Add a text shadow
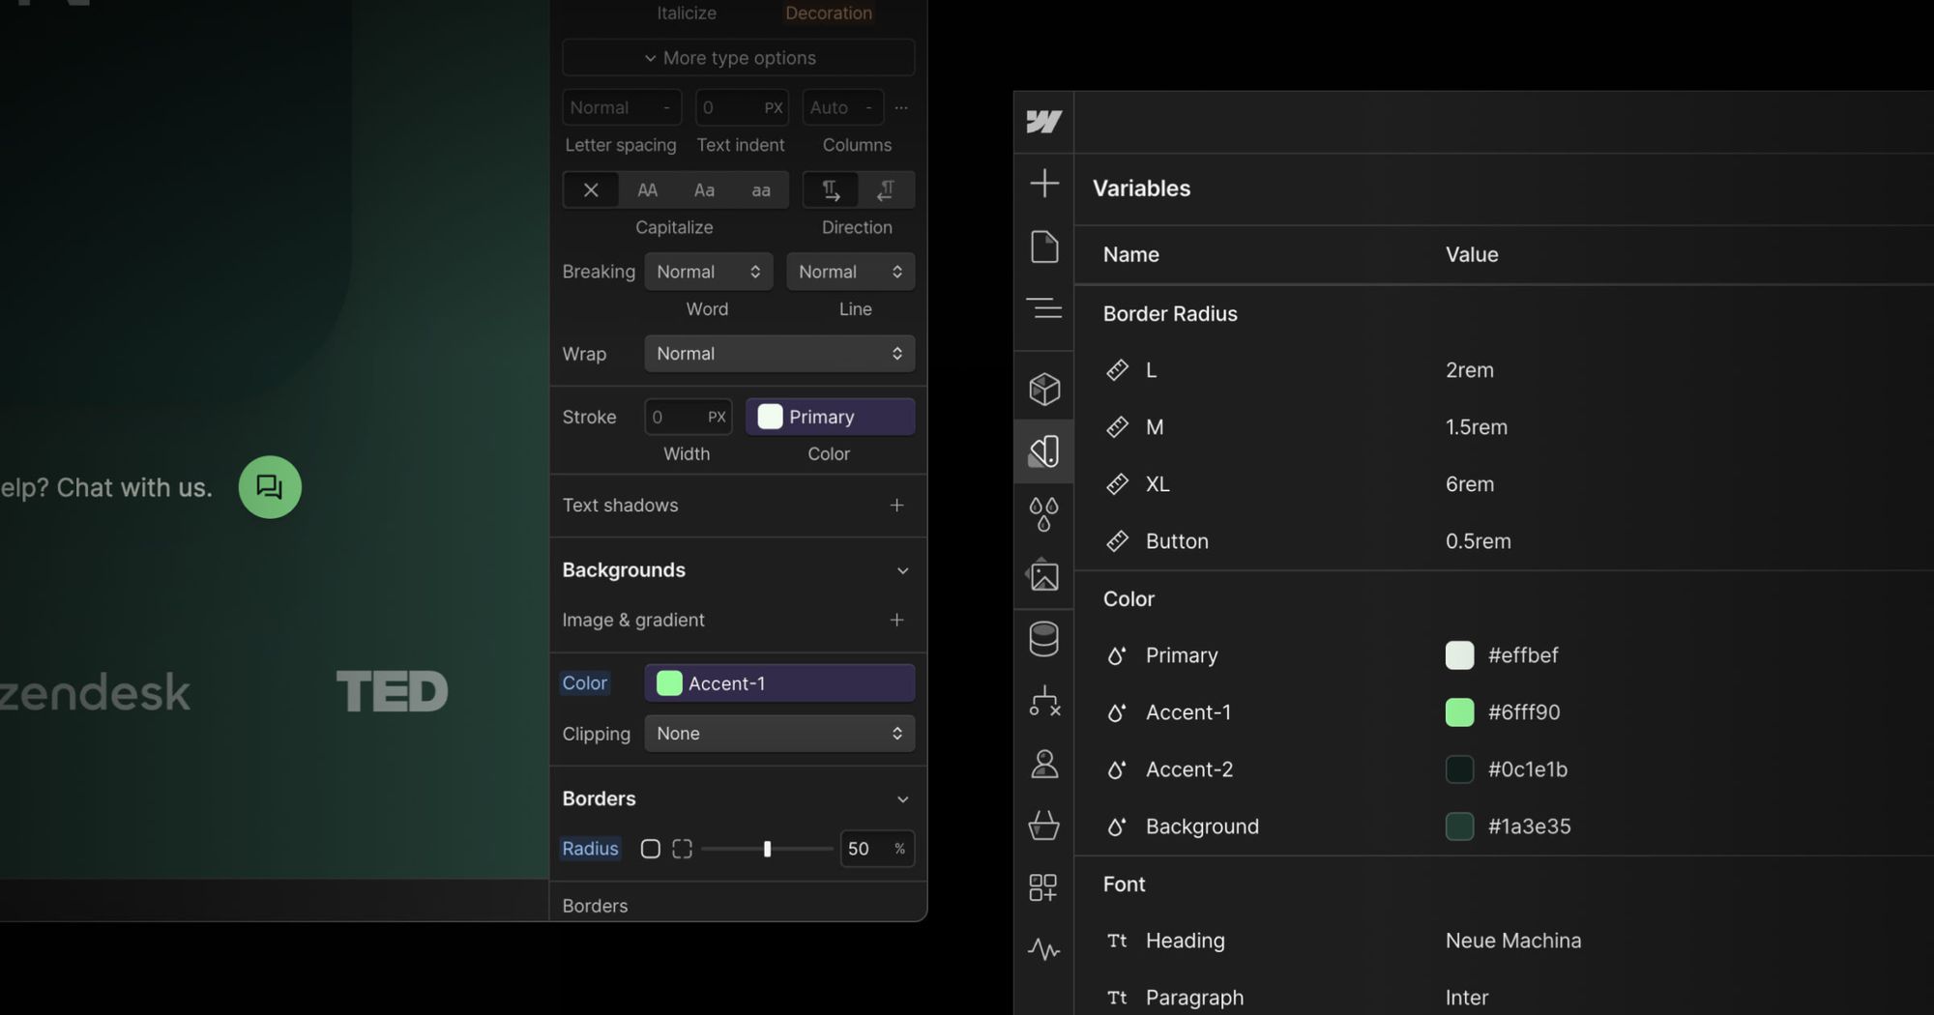Screen dimensions: 1934x1015 (896, 505)
